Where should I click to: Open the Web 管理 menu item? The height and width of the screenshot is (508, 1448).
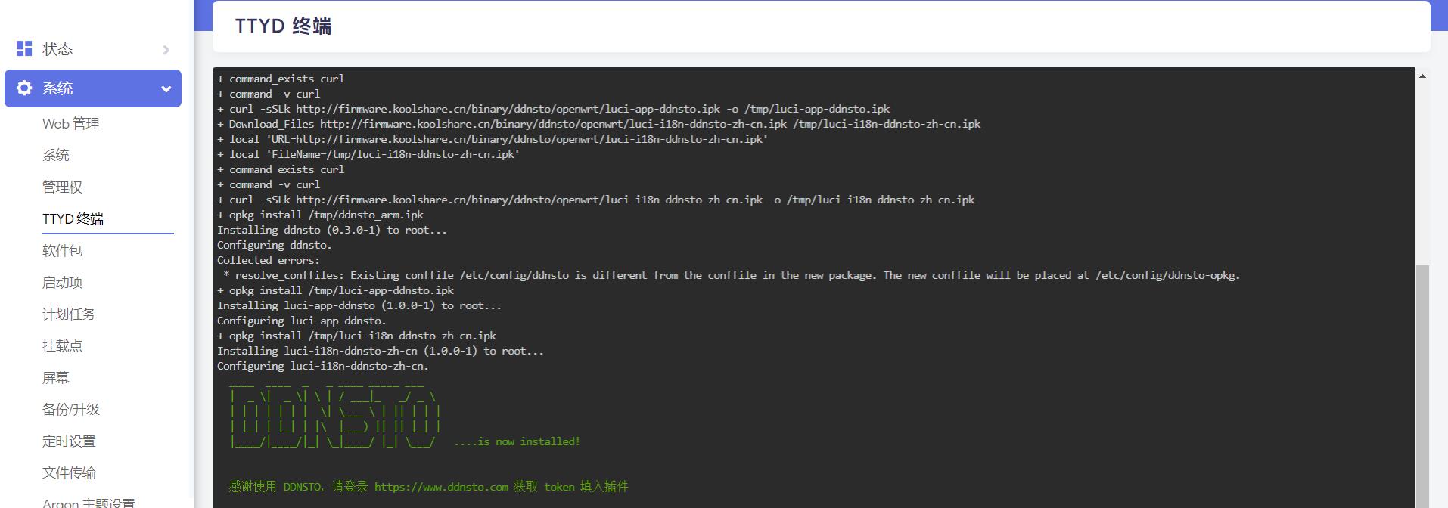click(71, 124)
